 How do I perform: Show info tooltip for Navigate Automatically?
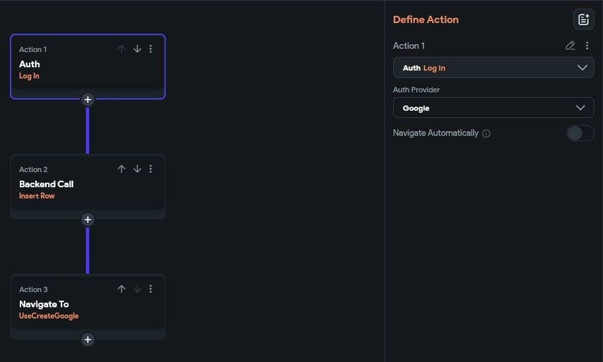(x=486, y=133)
